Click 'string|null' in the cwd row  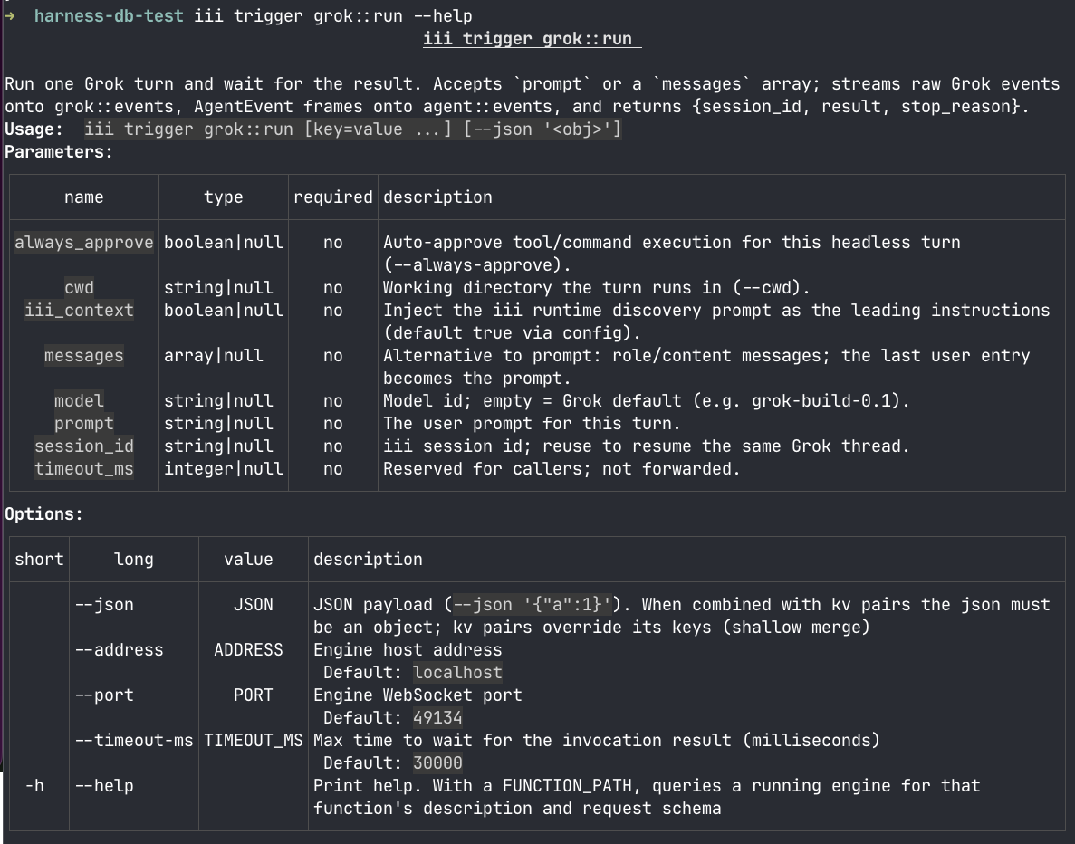pos(218,288)
